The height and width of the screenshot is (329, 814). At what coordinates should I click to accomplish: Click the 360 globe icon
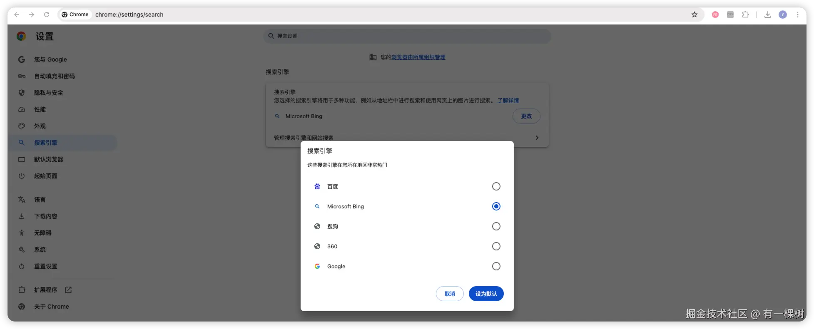317,246
